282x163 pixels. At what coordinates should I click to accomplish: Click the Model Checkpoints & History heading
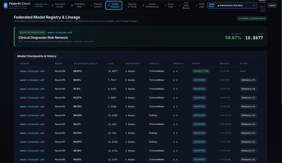[x=37, y=56]
